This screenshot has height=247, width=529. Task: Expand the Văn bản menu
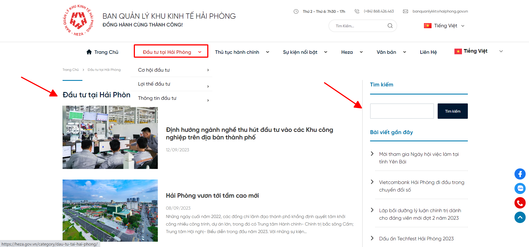click(x=391, y=52)
